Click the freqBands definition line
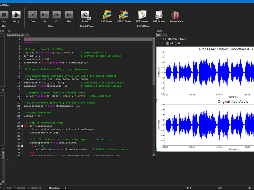Viewport: 254px width, 190px height. [x=57, y=79]
